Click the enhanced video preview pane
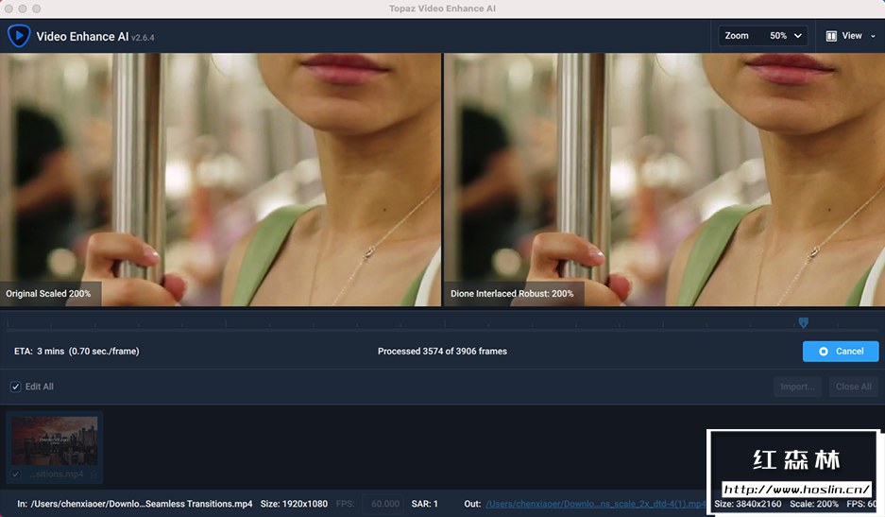Viewport: 885px width, 517px height. pyautogui.click(x=664, y=180)
